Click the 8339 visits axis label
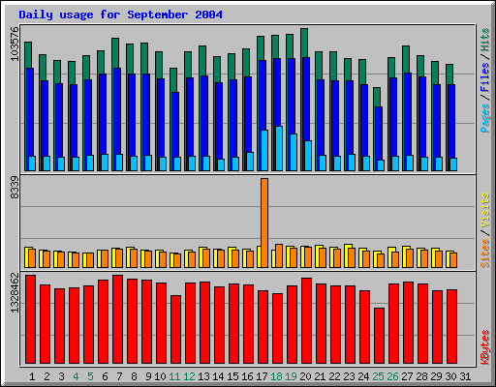 click(x=15, y=188)
